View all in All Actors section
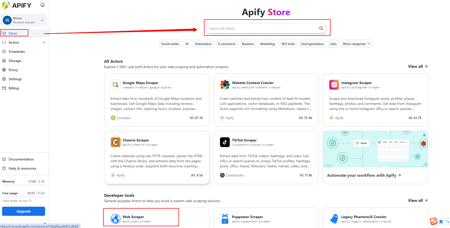Viewport: 450px width, 228px height. pos(418,66)
